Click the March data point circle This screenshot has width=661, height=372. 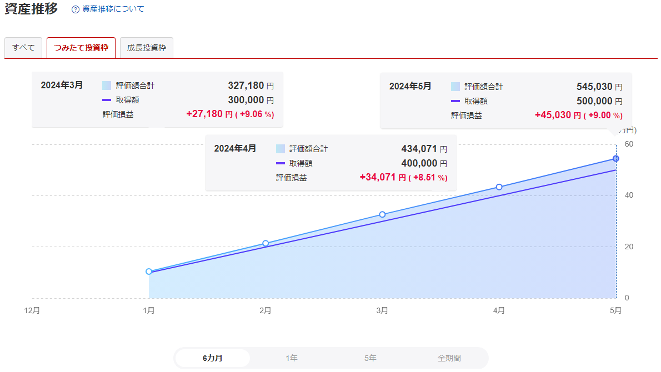click(x=382, y=214)
